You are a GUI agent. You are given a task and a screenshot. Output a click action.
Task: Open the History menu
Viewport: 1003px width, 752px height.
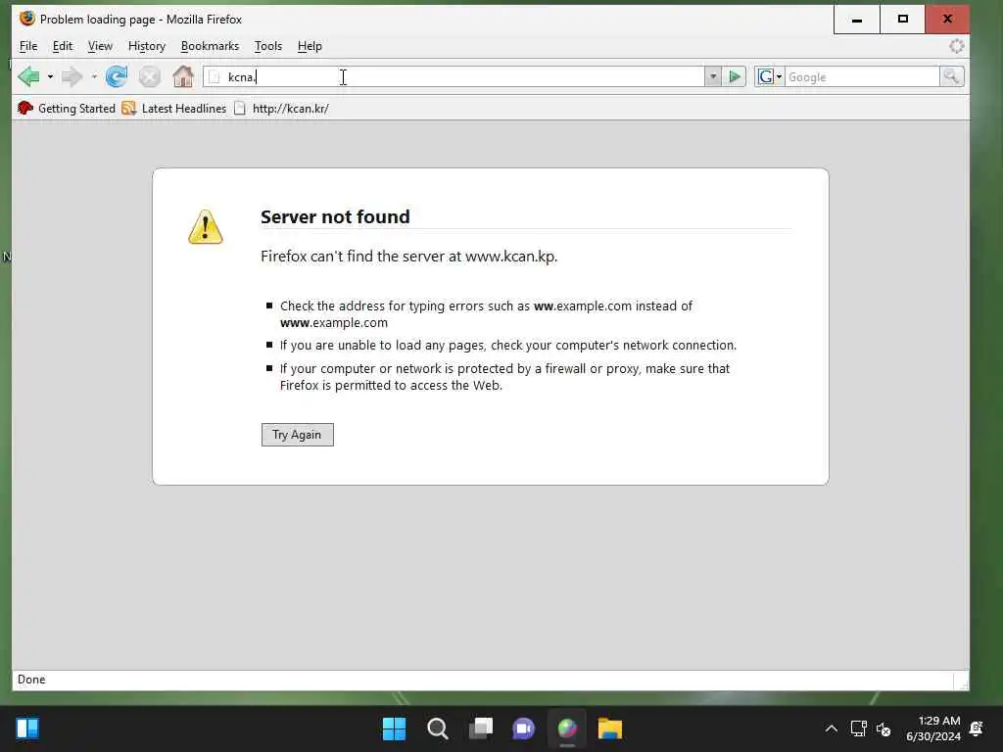click(147, 46)
